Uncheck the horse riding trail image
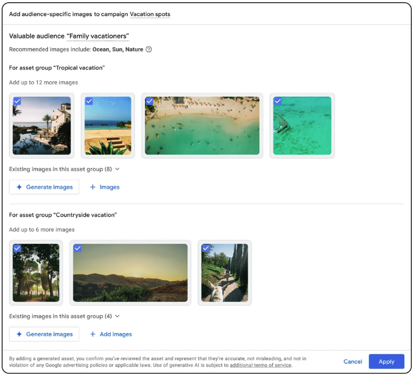 click(206, 248)
